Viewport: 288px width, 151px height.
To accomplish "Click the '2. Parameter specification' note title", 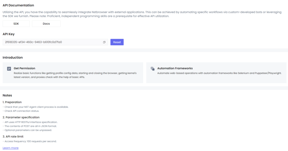I will click(21, 117).
